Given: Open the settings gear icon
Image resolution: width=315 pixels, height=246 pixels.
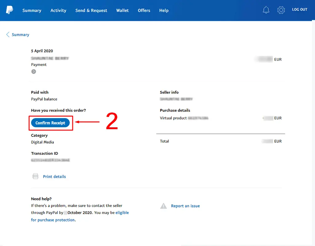Looking at the screenshot, I should pos(281,10).
